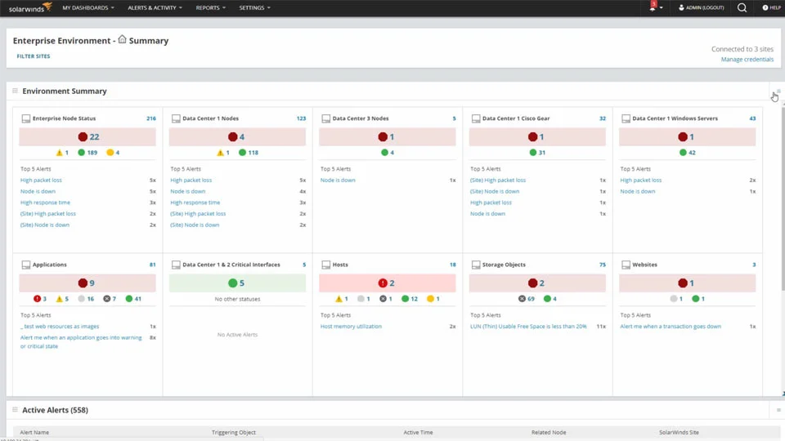Open the Settings dropdown menu
The image size is (785, 441).
click(255, 7)
